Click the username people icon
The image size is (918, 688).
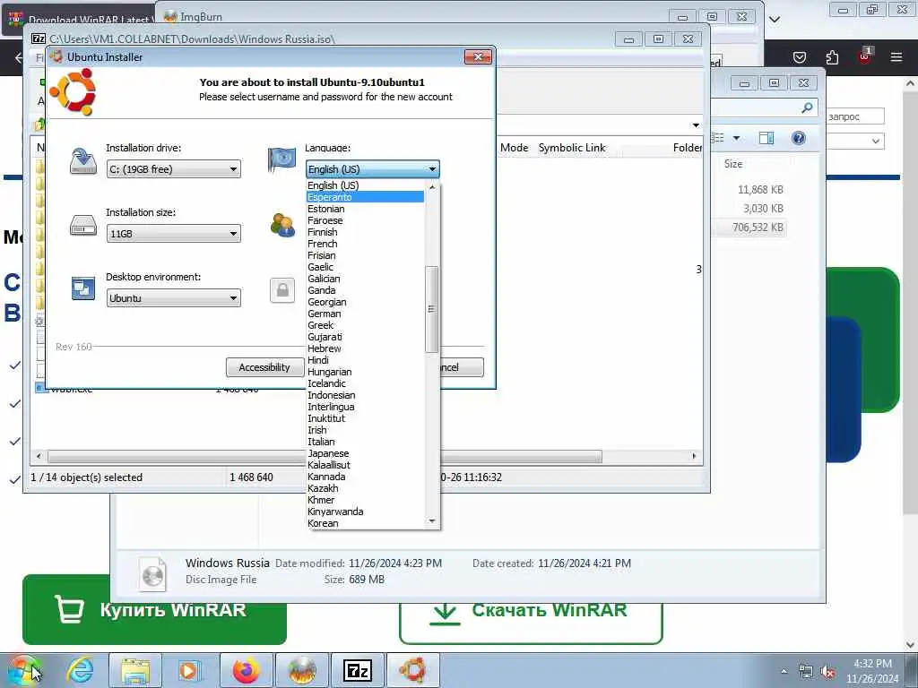(x=282, y=225)
